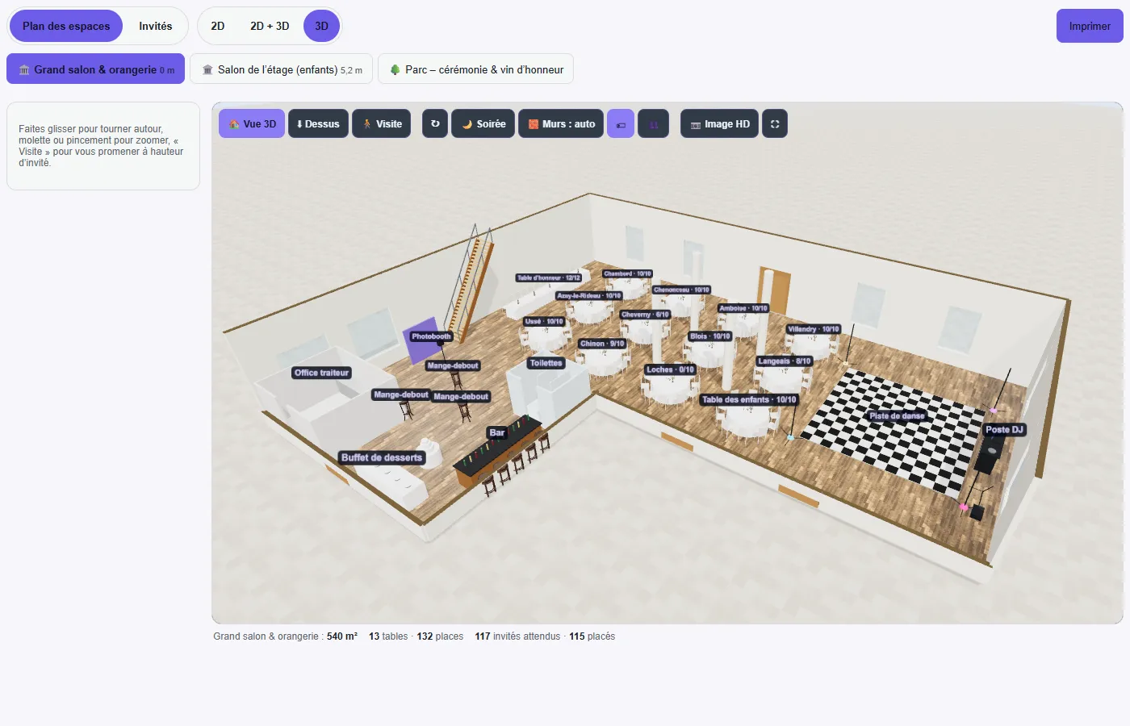Open Parc – cérémonie & vin d'honneur space
Screen dimensions: 1130x726
(x=475, y=69)
